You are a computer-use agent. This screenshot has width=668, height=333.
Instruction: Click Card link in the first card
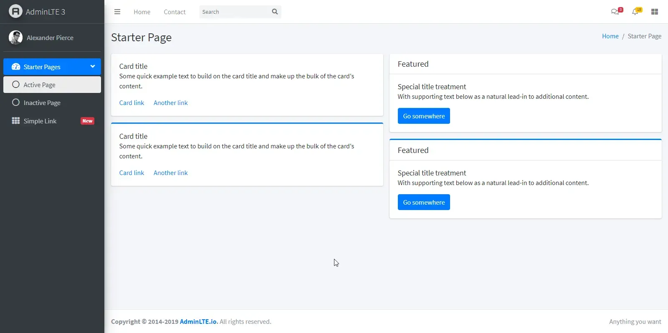coord(132,103)
